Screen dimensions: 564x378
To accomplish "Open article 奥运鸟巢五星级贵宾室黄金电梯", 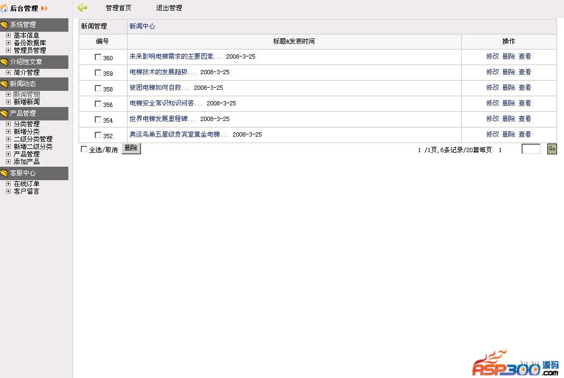I will point(179,134).
